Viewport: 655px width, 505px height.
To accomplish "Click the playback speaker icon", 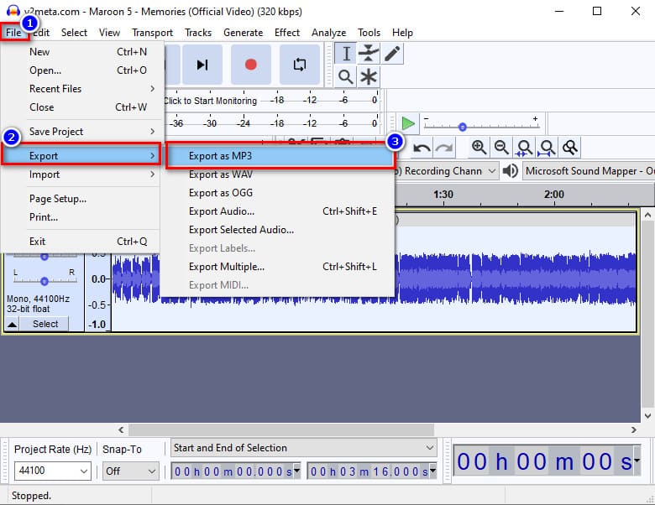I will 510,170.
